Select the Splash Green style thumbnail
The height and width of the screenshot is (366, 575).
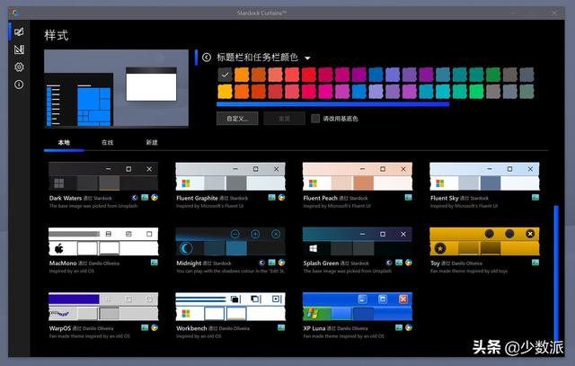[x=358, y=241]
